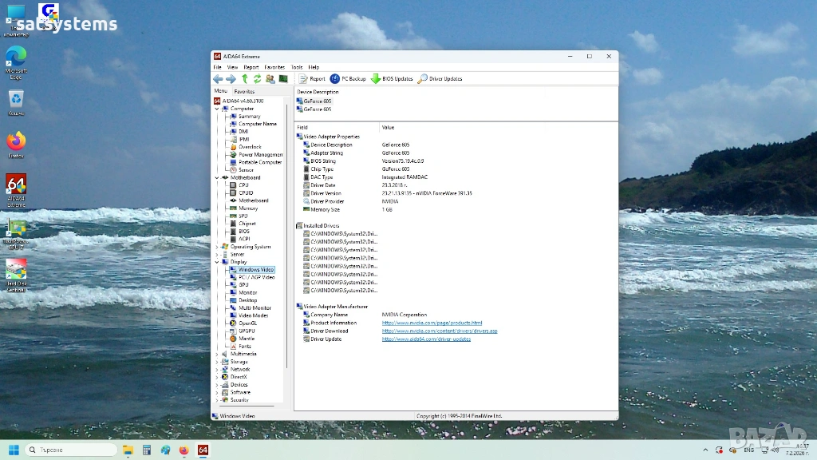Open the Tools menu
The image size is (817, 460).
point(297,67)
